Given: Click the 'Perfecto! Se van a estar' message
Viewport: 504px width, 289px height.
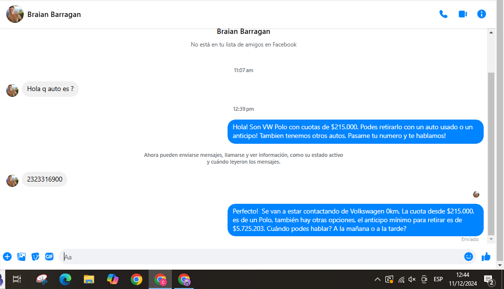Looking at the screenshot, I should tap(355, 220).
